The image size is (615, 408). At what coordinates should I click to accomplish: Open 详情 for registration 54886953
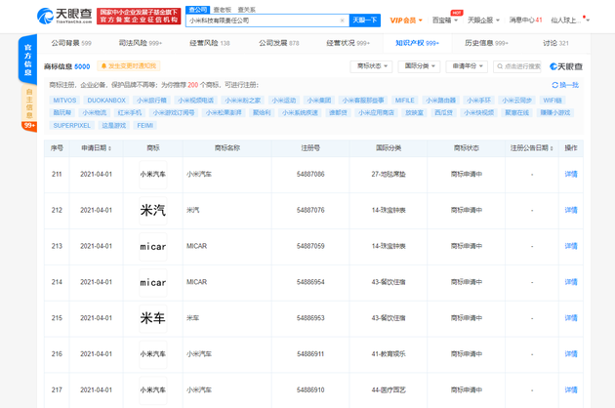click(x=571, y=318)
